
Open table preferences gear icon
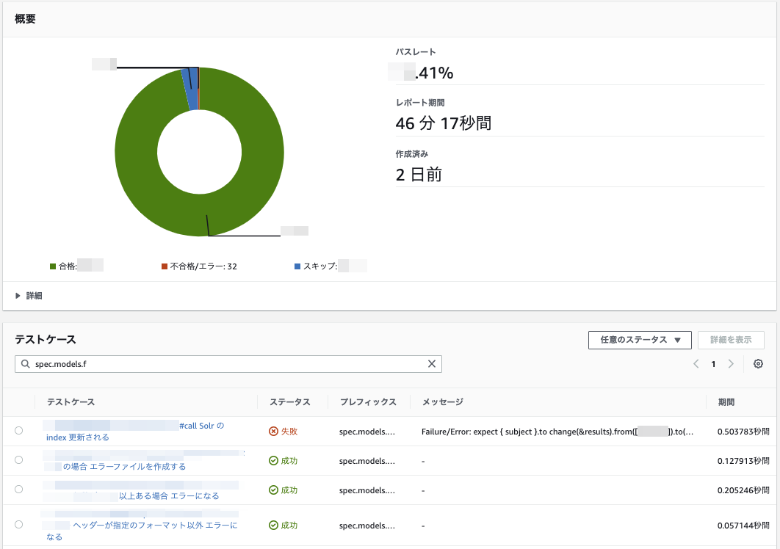point(758,364)
